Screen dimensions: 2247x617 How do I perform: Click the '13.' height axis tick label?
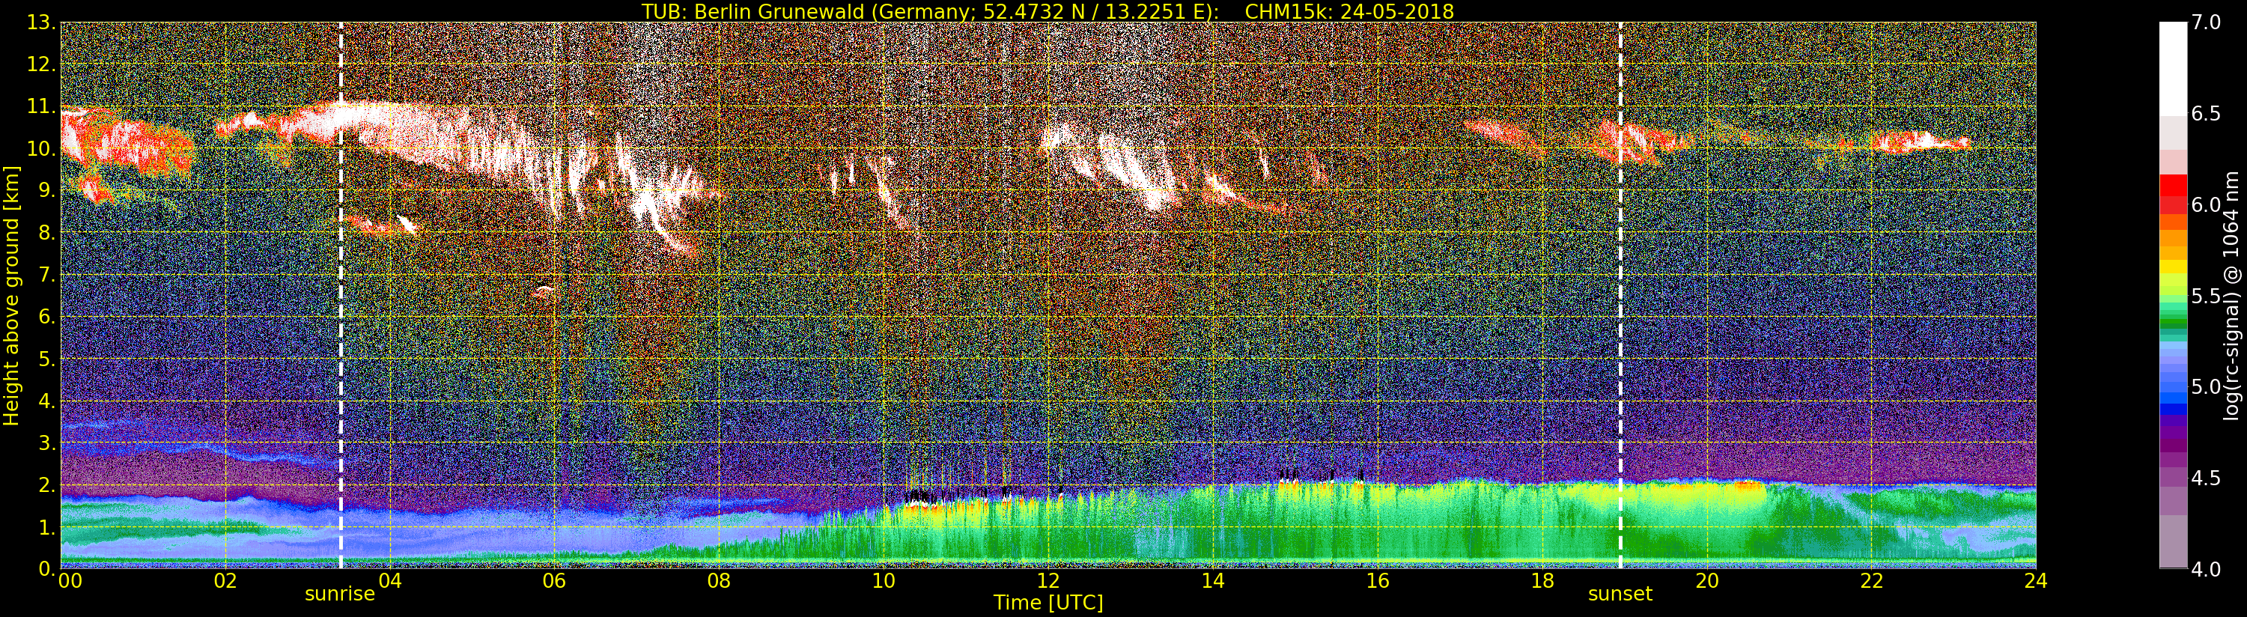(42, 22)
